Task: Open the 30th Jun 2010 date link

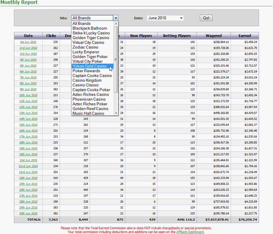Action: pyautogui.click(x=28, y=214)
